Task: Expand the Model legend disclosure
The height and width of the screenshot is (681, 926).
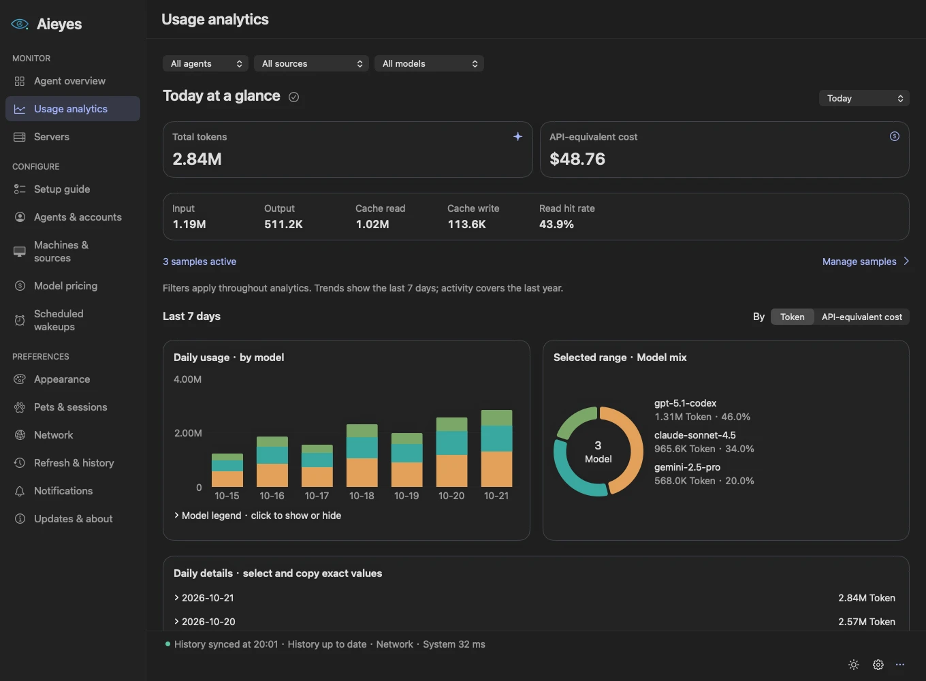Action: pyautogui.click(x=257, y=516)
